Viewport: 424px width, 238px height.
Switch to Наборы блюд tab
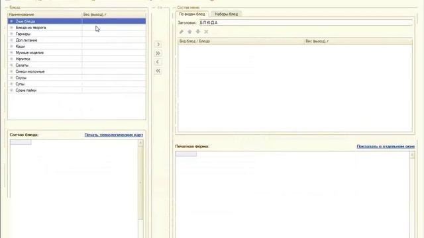tap(227, 14)
